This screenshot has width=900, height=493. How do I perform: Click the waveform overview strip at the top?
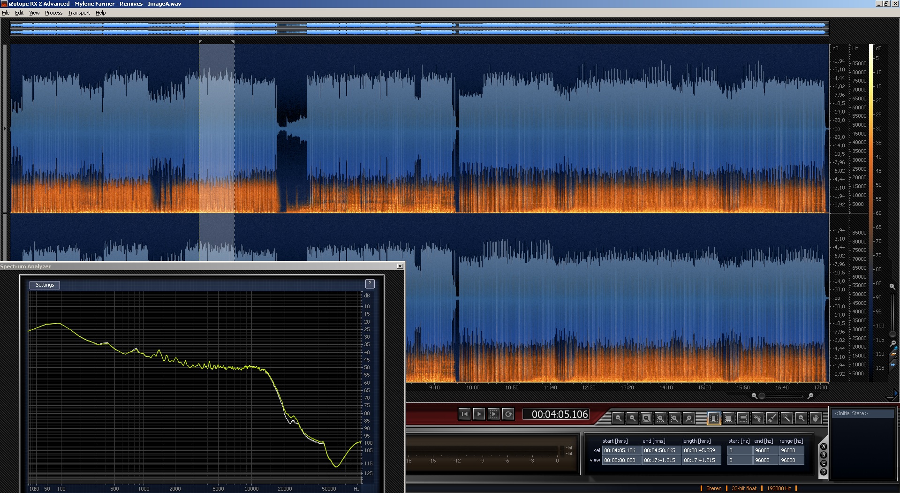tap(419, 28)
